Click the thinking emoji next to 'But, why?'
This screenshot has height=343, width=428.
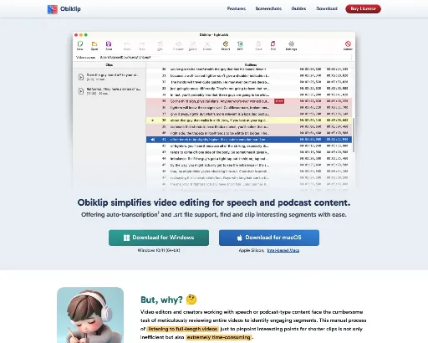(x=191, y=299)
